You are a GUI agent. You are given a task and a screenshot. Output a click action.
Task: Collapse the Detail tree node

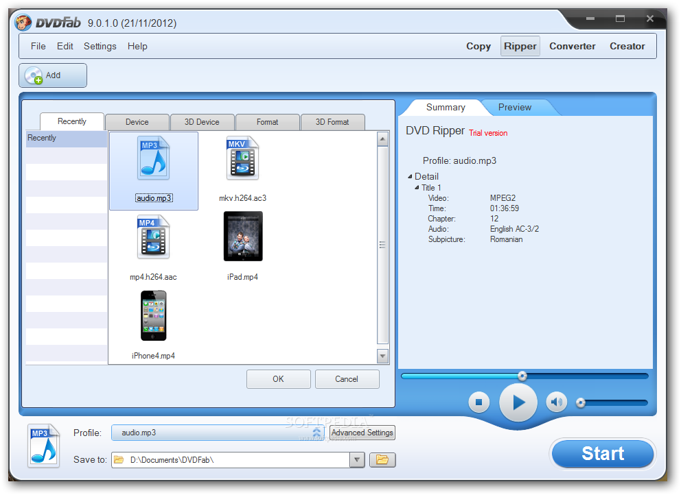[x=410, y=177]
